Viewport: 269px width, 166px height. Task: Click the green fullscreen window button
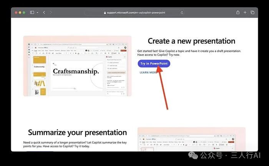coord(24,13)
